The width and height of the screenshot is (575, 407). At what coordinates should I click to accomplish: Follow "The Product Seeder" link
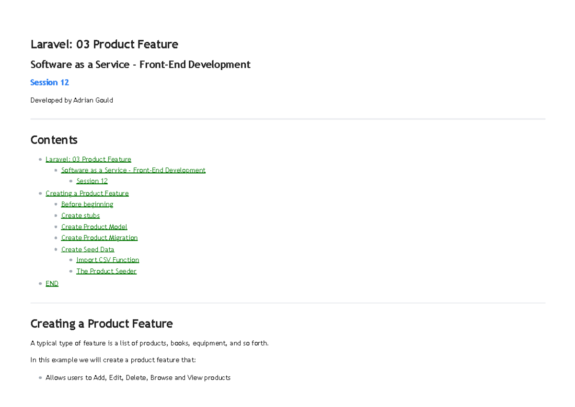(106, 271)
